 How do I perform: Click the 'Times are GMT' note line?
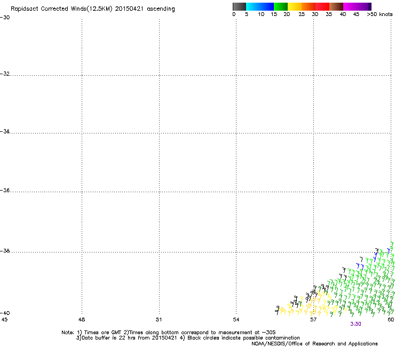coord(169,333)
